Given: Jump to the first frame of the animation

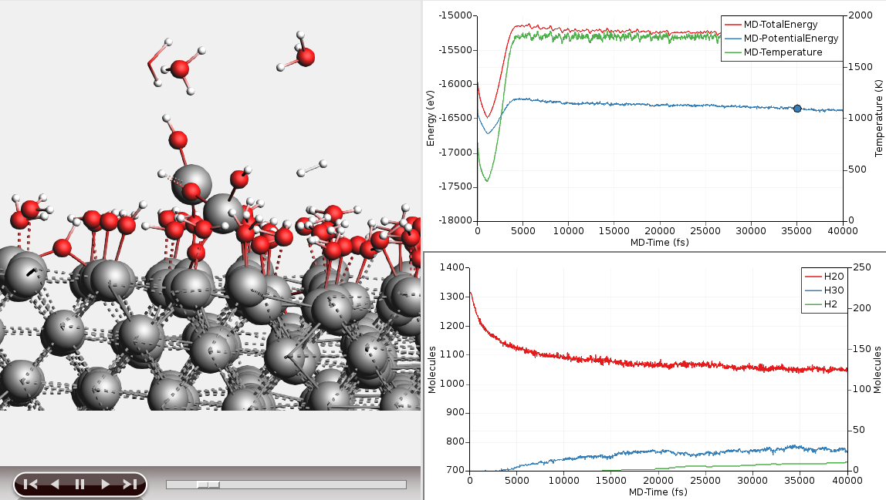Looking at the screenshot, I should click(30, 484).
